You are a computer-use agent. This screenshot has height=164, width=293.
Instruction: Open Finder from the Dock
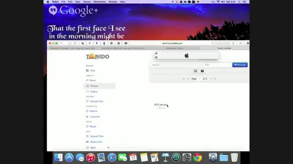coord(59,158)
